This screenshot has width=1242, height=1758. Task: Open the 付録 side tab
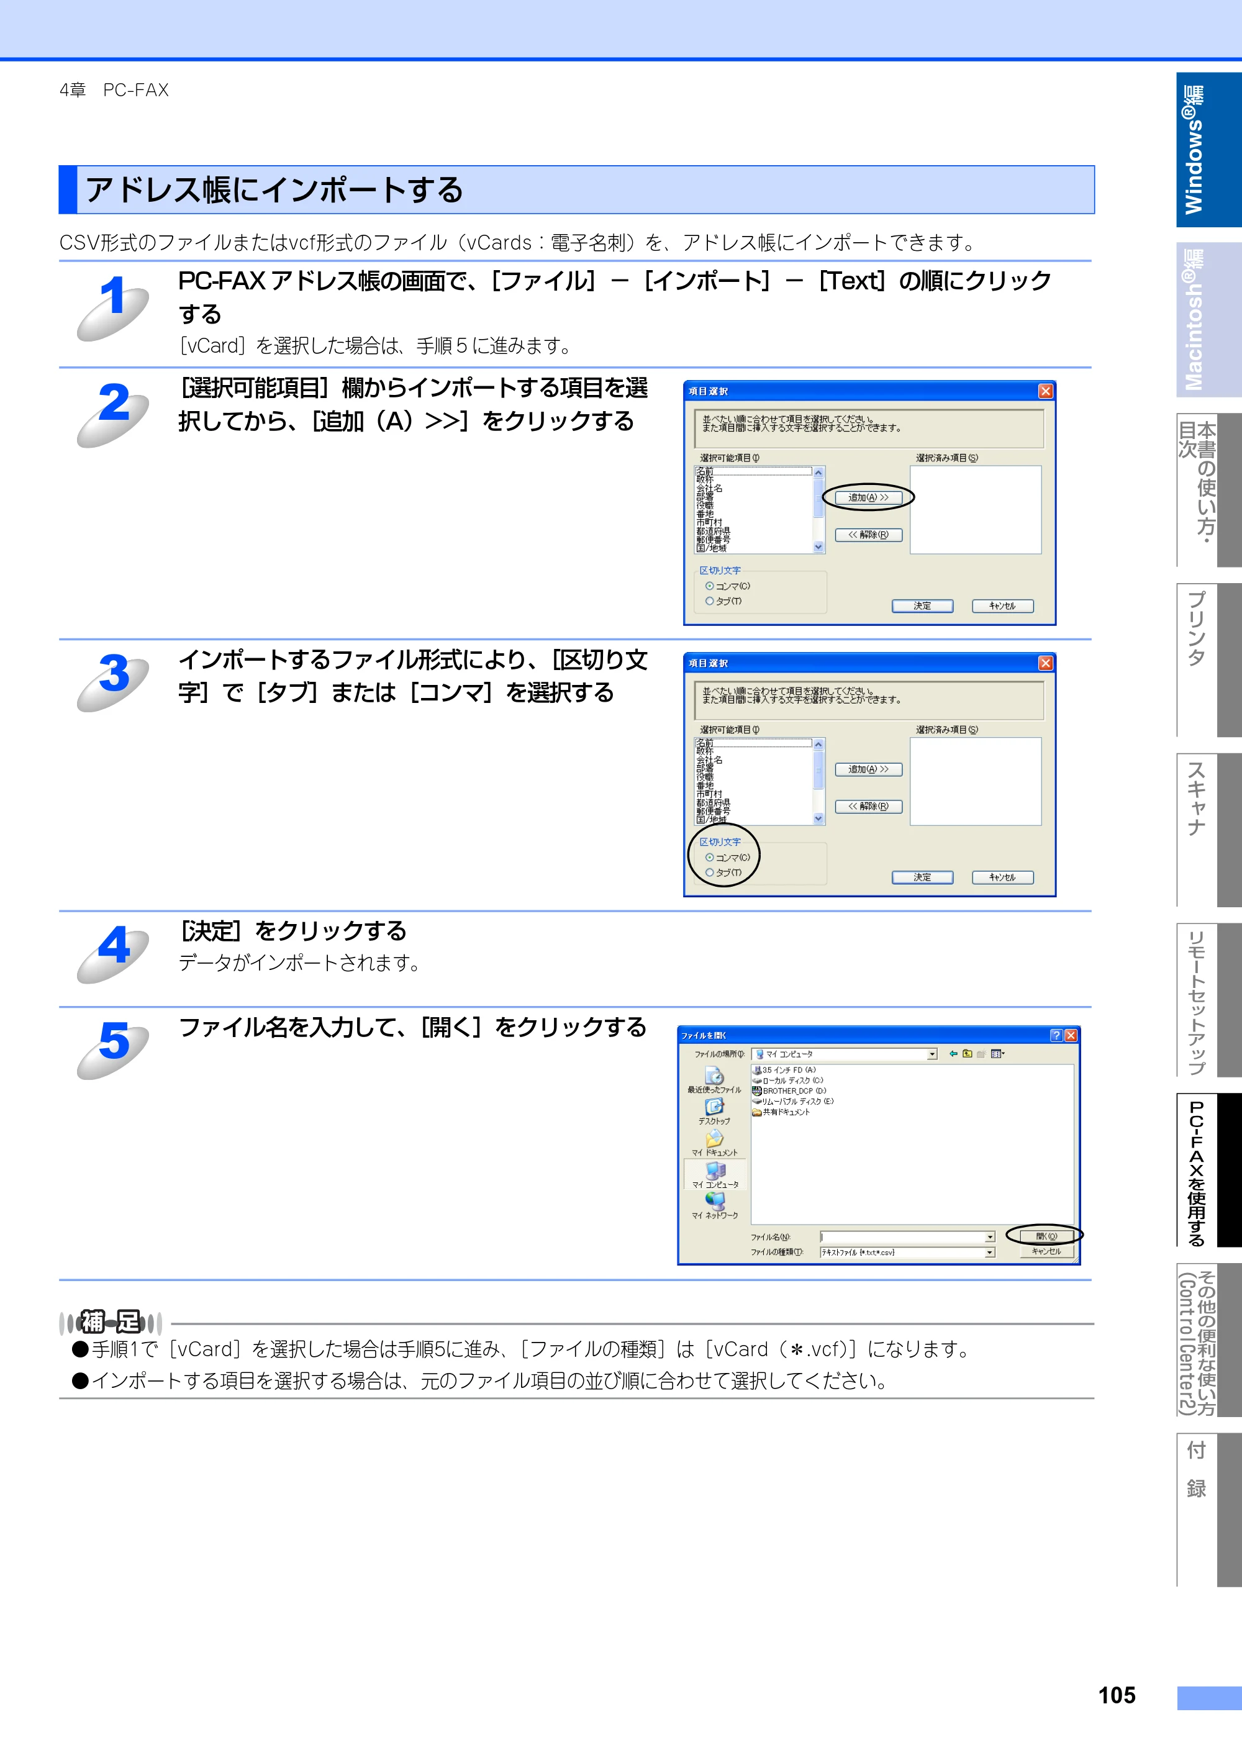tap(1208, 1510)
